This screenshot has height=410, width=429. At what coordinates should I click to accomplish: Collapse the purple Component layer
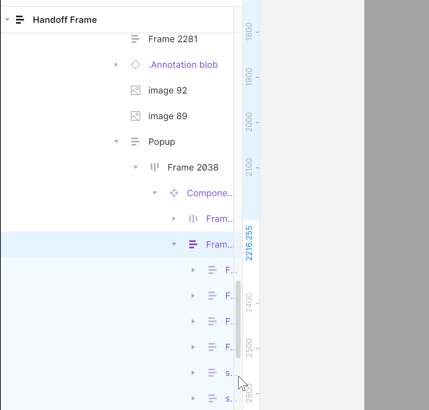pos(155,193)
